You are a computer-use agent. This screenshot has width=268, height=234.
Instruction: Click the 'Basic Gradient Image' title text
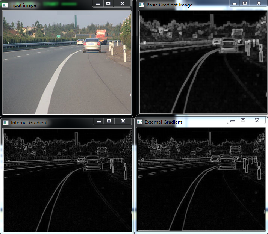point(170,5)
